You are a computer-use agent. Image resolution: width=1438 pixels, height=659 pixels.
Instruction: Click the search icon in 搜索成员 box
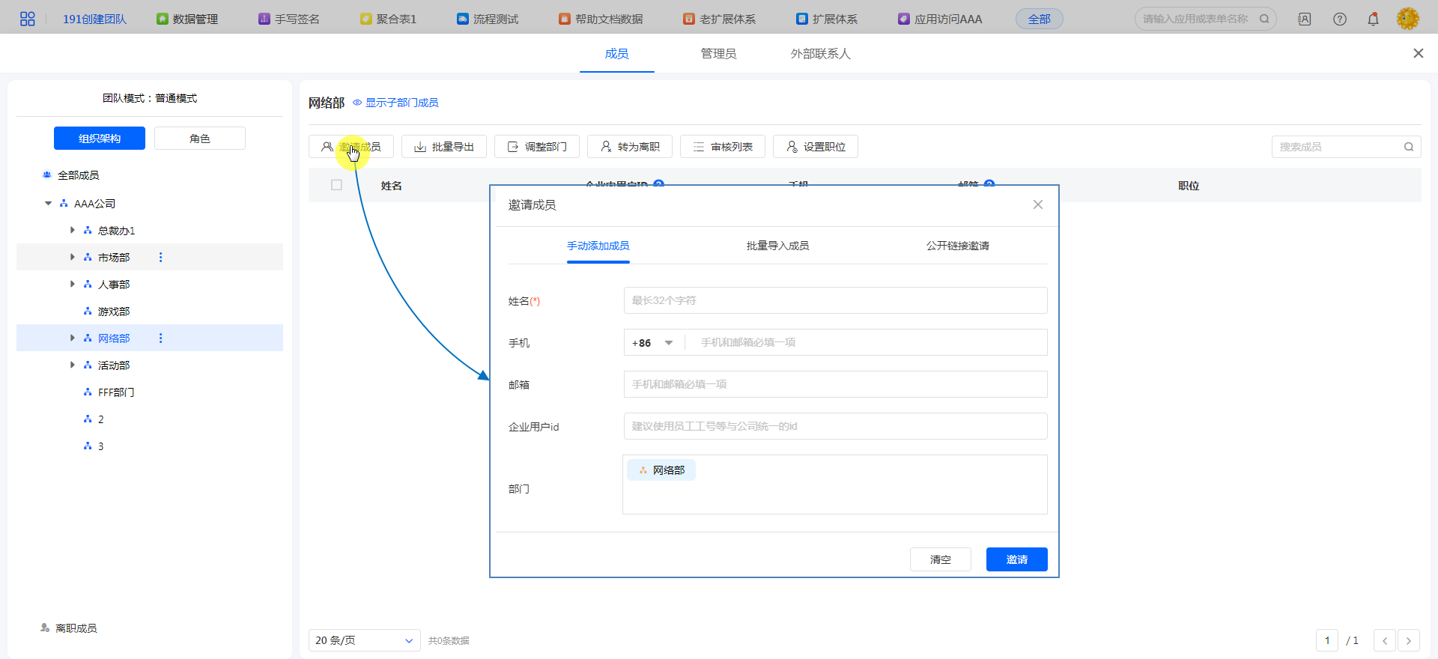[x=1408, y=147]
